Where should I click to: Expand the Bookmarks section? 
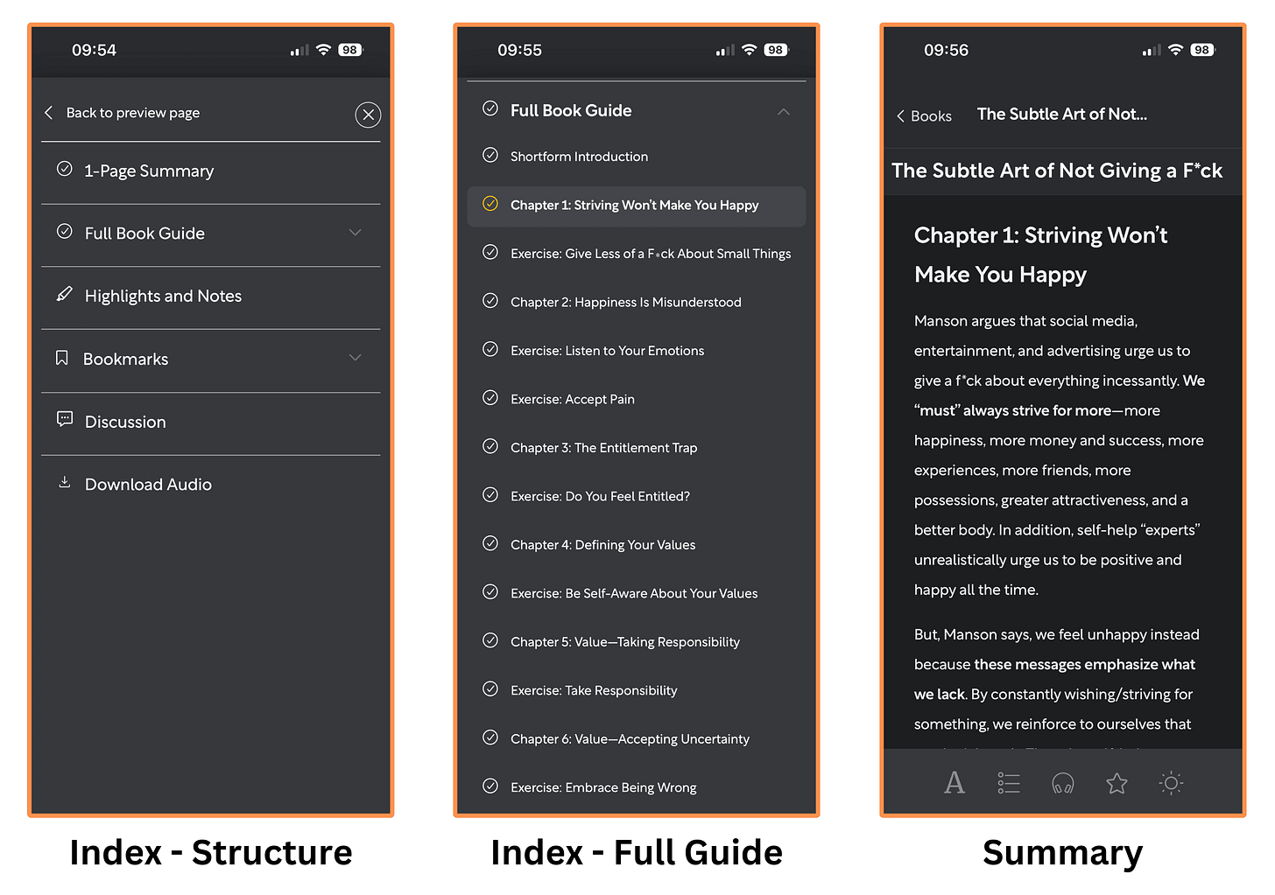[355, 358]
